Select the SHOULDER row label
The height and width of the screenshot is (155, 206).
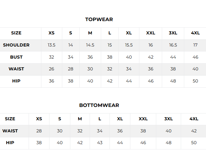pos(16,45)
